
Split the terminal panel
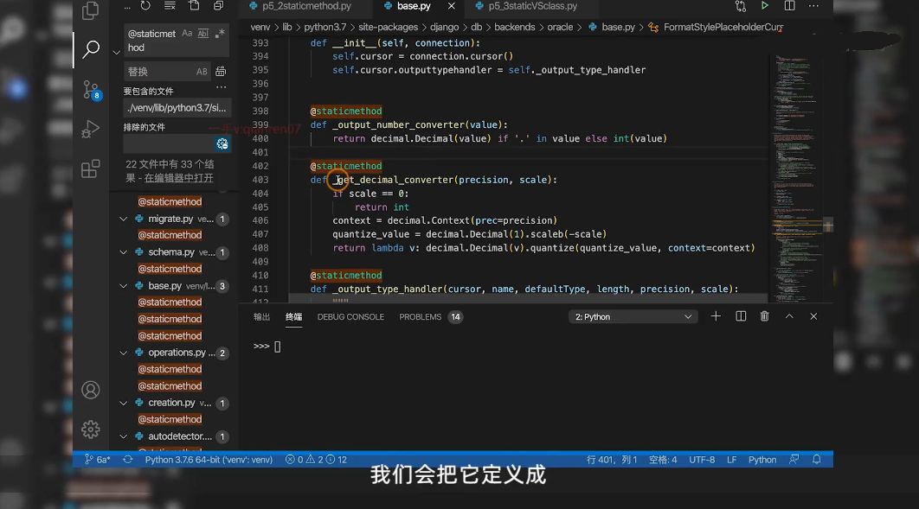pos(741,316)
